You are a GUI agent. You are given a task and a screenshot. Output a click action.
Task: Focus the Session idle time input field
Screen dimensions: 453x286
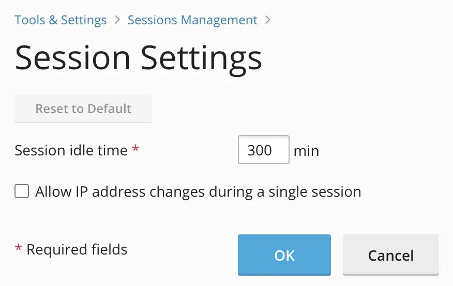coord(263,150)
